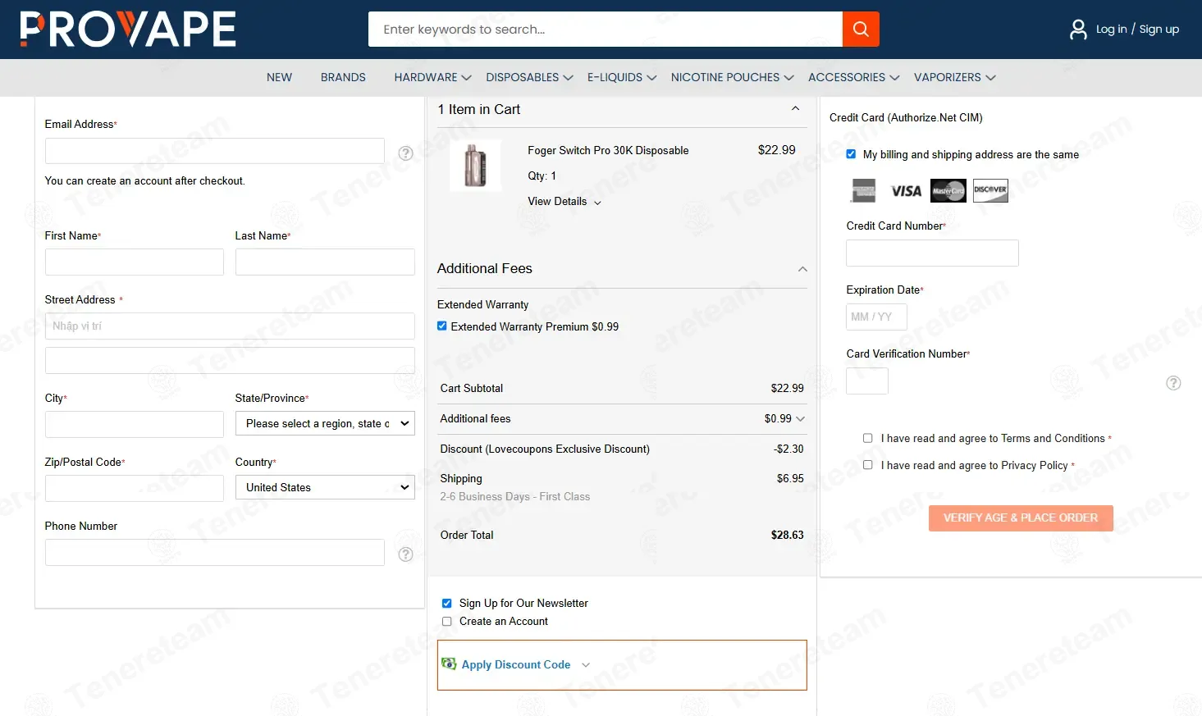Click the Cart Subtotal $22.99 value
This screenshot has height=716, width=1202.
pos(787,388)
